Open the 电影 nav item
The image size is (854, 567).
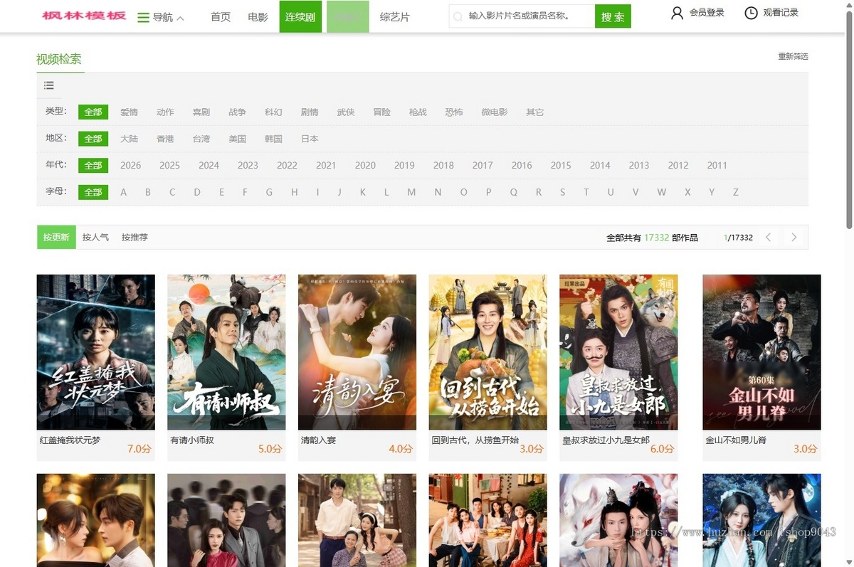coord(258,17)
